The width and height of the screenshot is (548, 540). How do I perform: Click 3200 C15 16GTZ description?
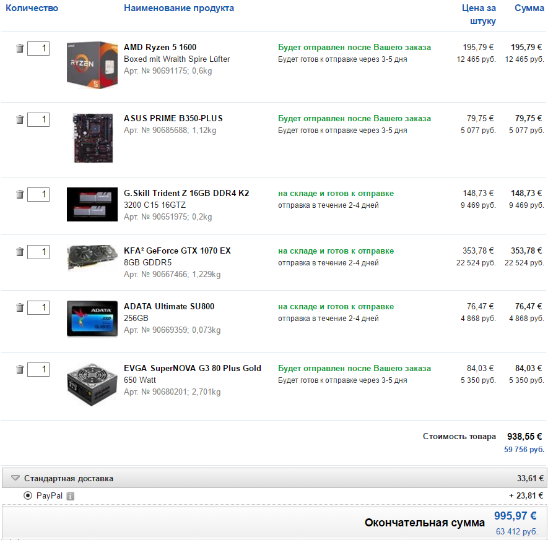155,205
